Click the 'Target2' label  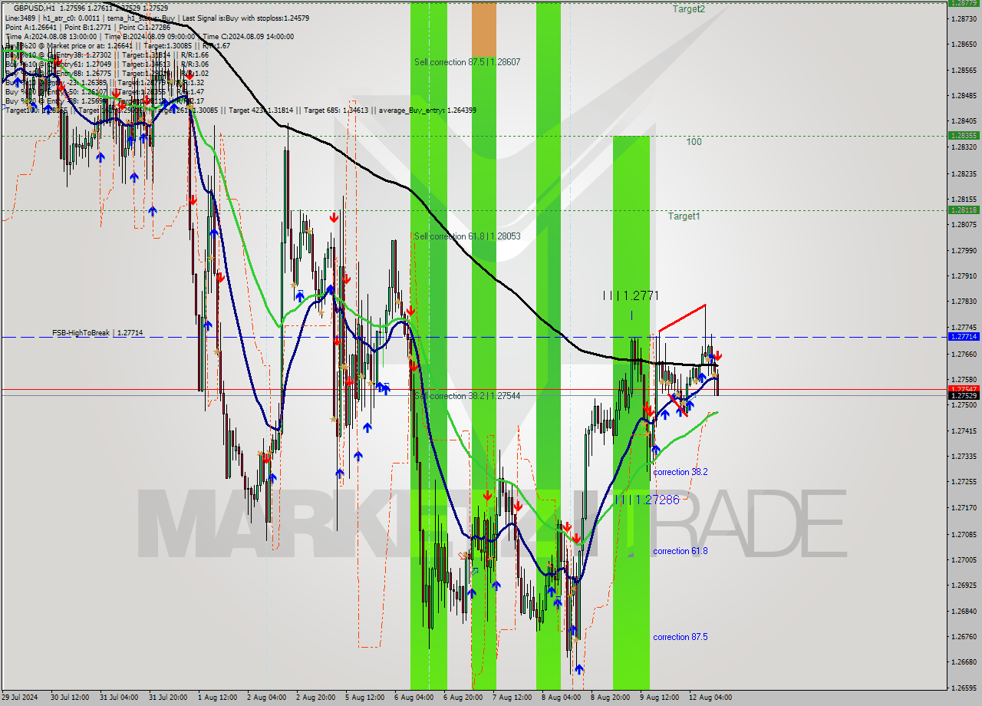[689, 9]
